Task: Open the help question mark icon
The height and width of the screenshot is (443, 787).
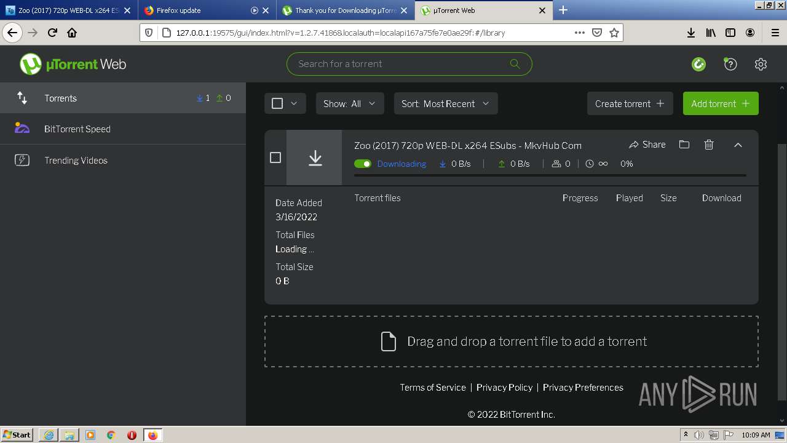Action: point(730,64)
